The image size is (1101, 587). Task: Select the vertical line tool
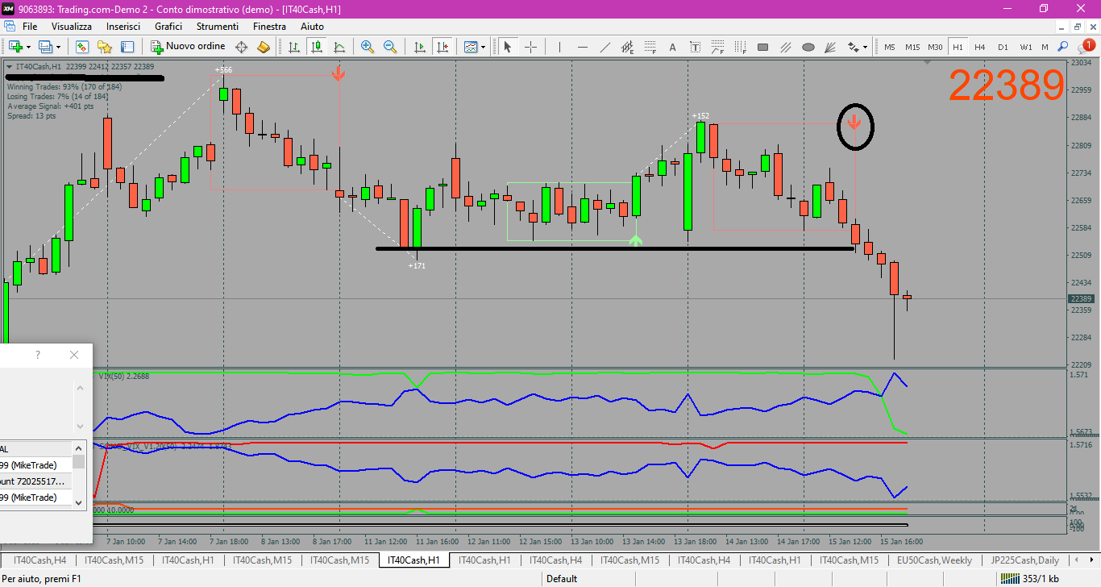[x=559, y=47]
